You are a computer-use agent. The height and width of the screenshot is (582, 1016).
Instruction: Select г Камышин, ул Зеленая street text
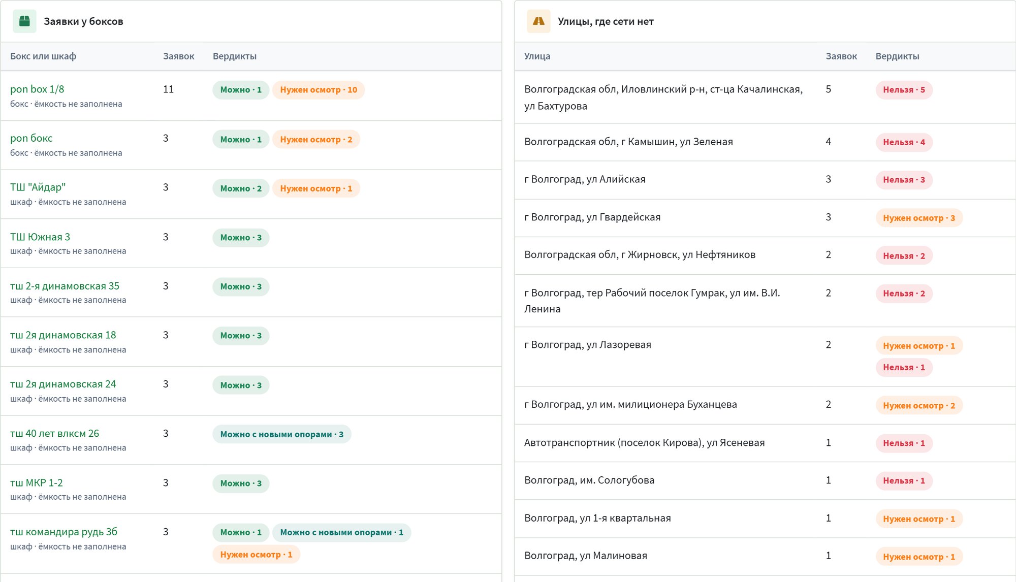(x=628, y=142)
